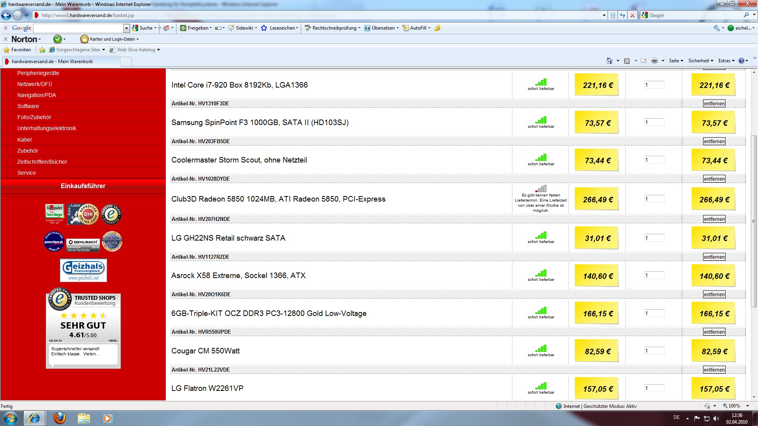This screenshot has width=758, height=426.
Task: Click the volume speaker tray icon
Action: [717, 418]
